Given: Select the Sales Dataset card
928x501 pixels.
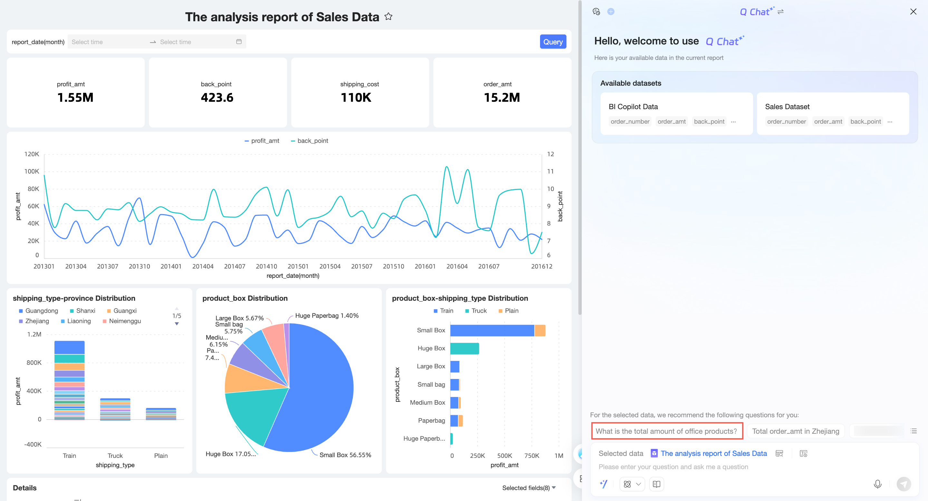Looking at the screenshot, I should [833, 113].
